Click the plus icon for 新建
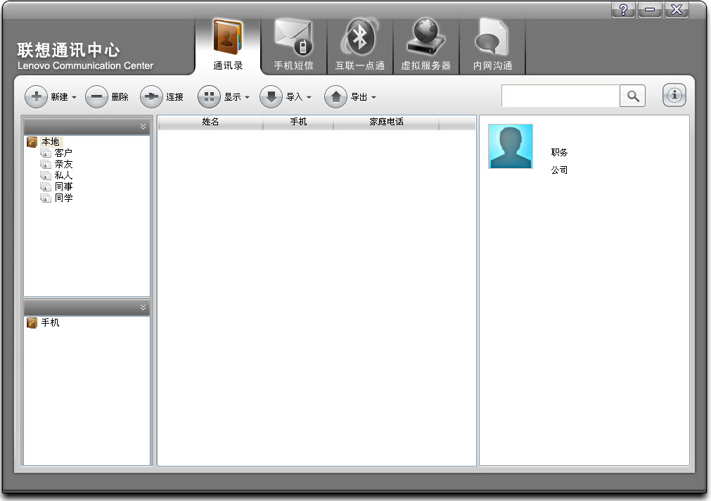The image size is (711, 501). [37, 96]
